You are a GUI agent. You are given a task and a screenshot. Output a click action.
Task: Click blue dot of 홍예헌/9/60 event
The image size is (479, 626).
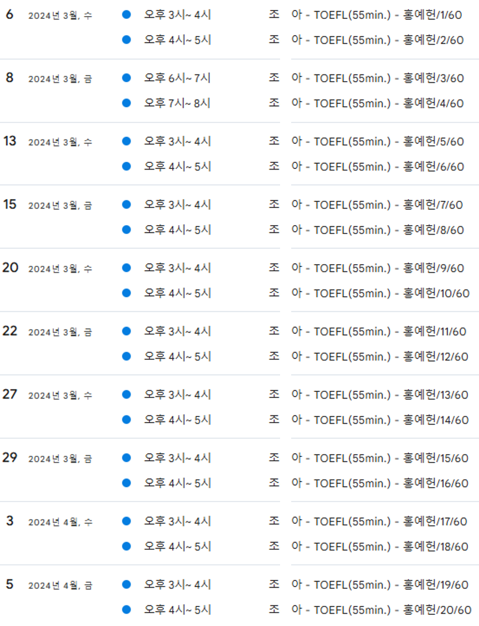click(x=127, y=267)
